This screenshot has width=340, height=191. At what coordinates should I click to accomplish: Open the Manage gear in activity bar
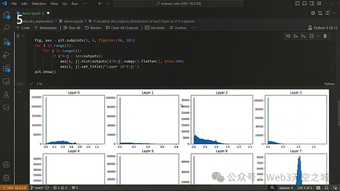(x=6, y=178)
